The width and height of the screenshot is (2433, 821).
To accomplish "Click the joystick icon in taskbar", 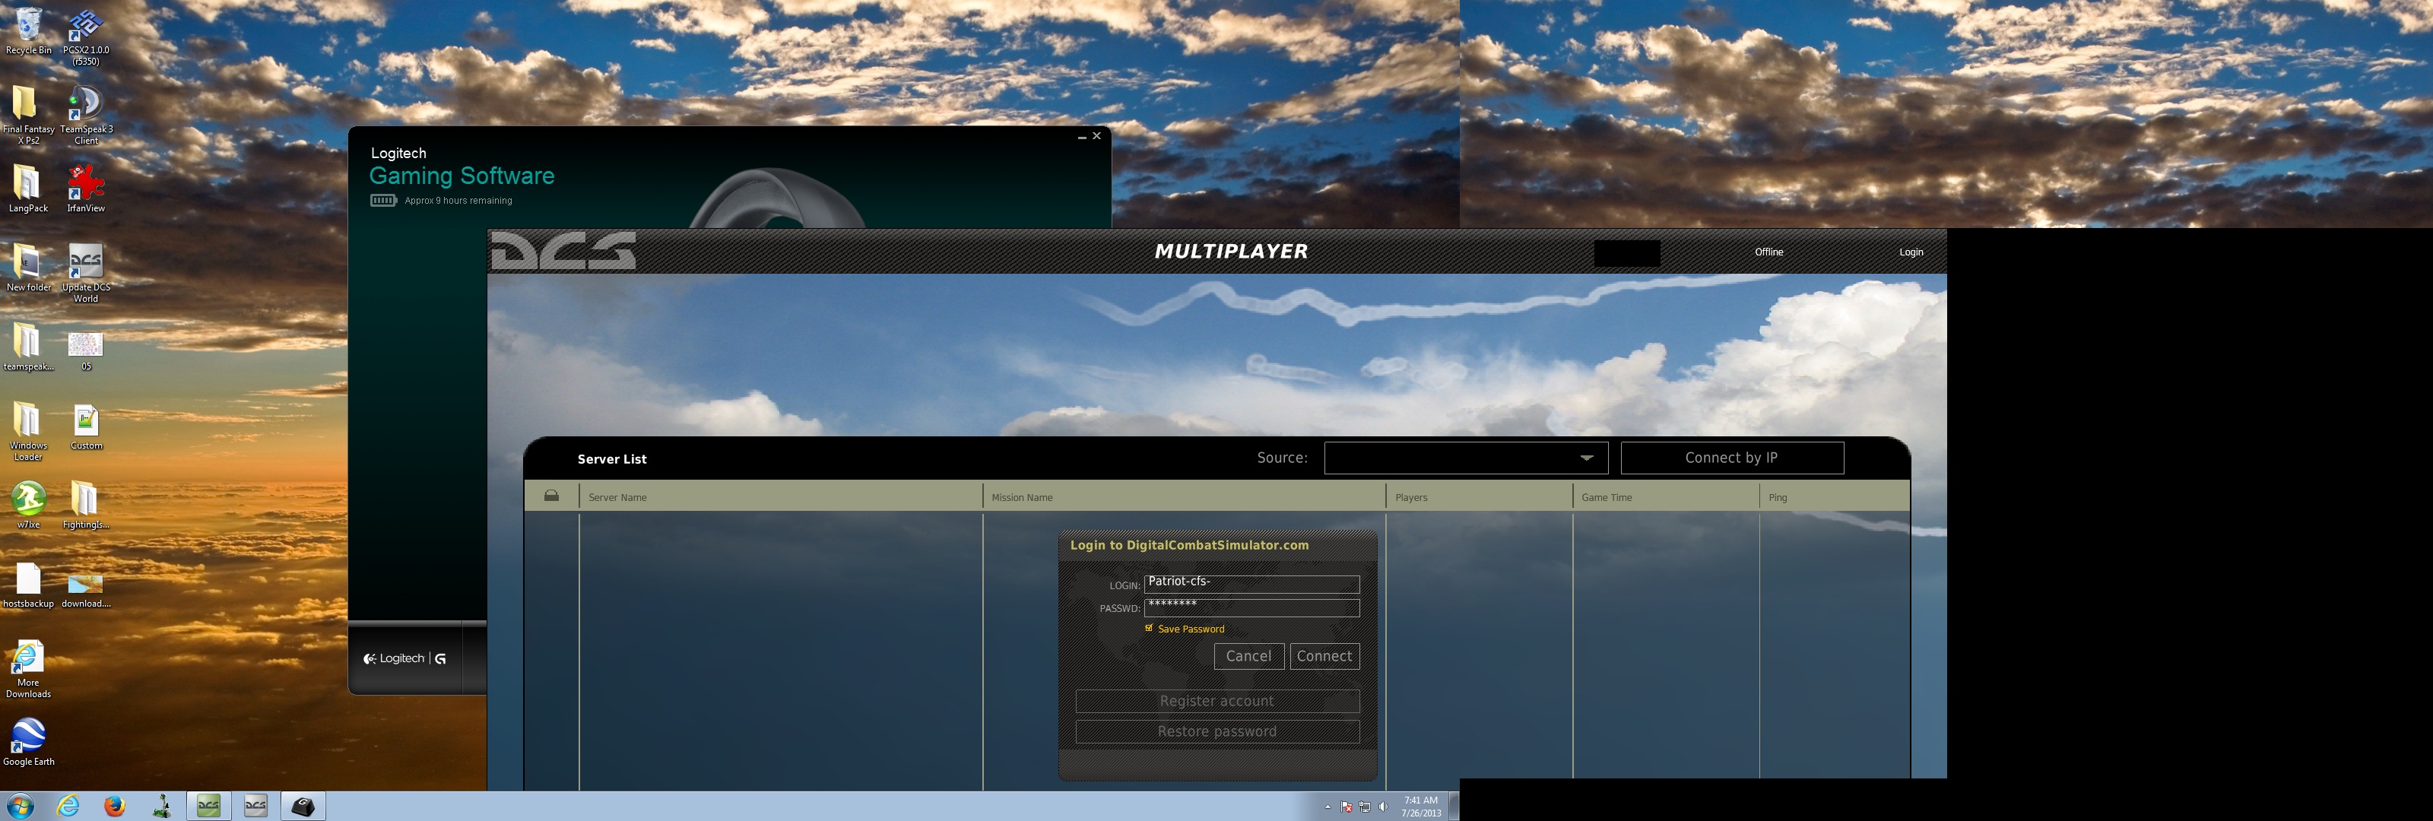I will 163,806.
